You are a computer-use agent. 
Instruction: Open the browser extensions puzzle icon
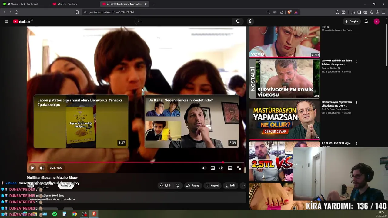(x=337, y=12)
